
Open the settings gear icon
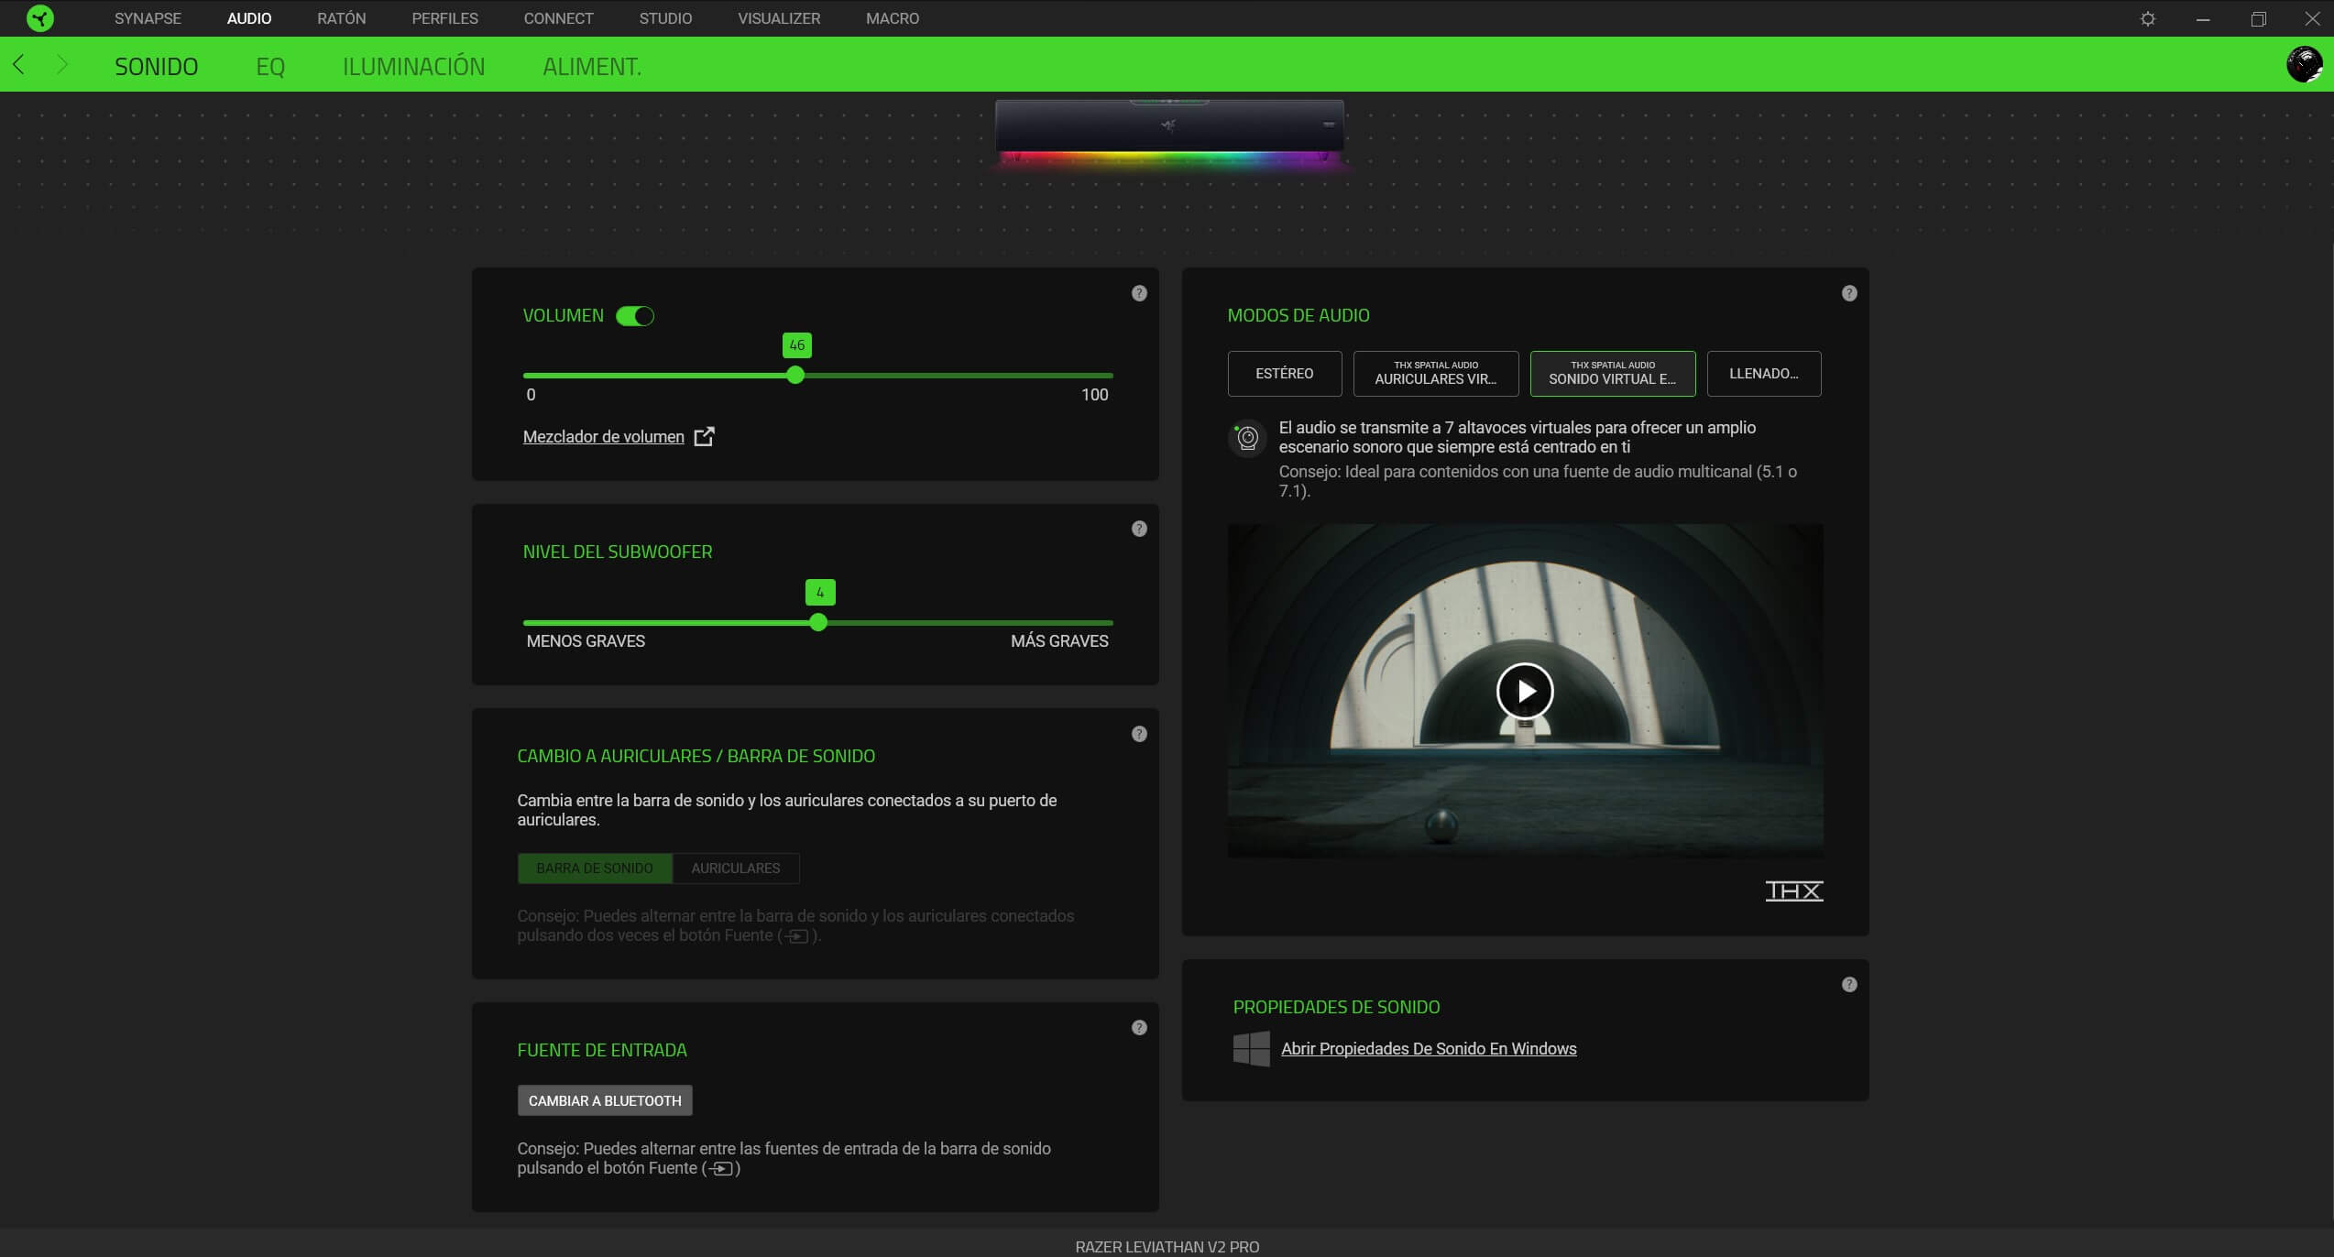2147,18
